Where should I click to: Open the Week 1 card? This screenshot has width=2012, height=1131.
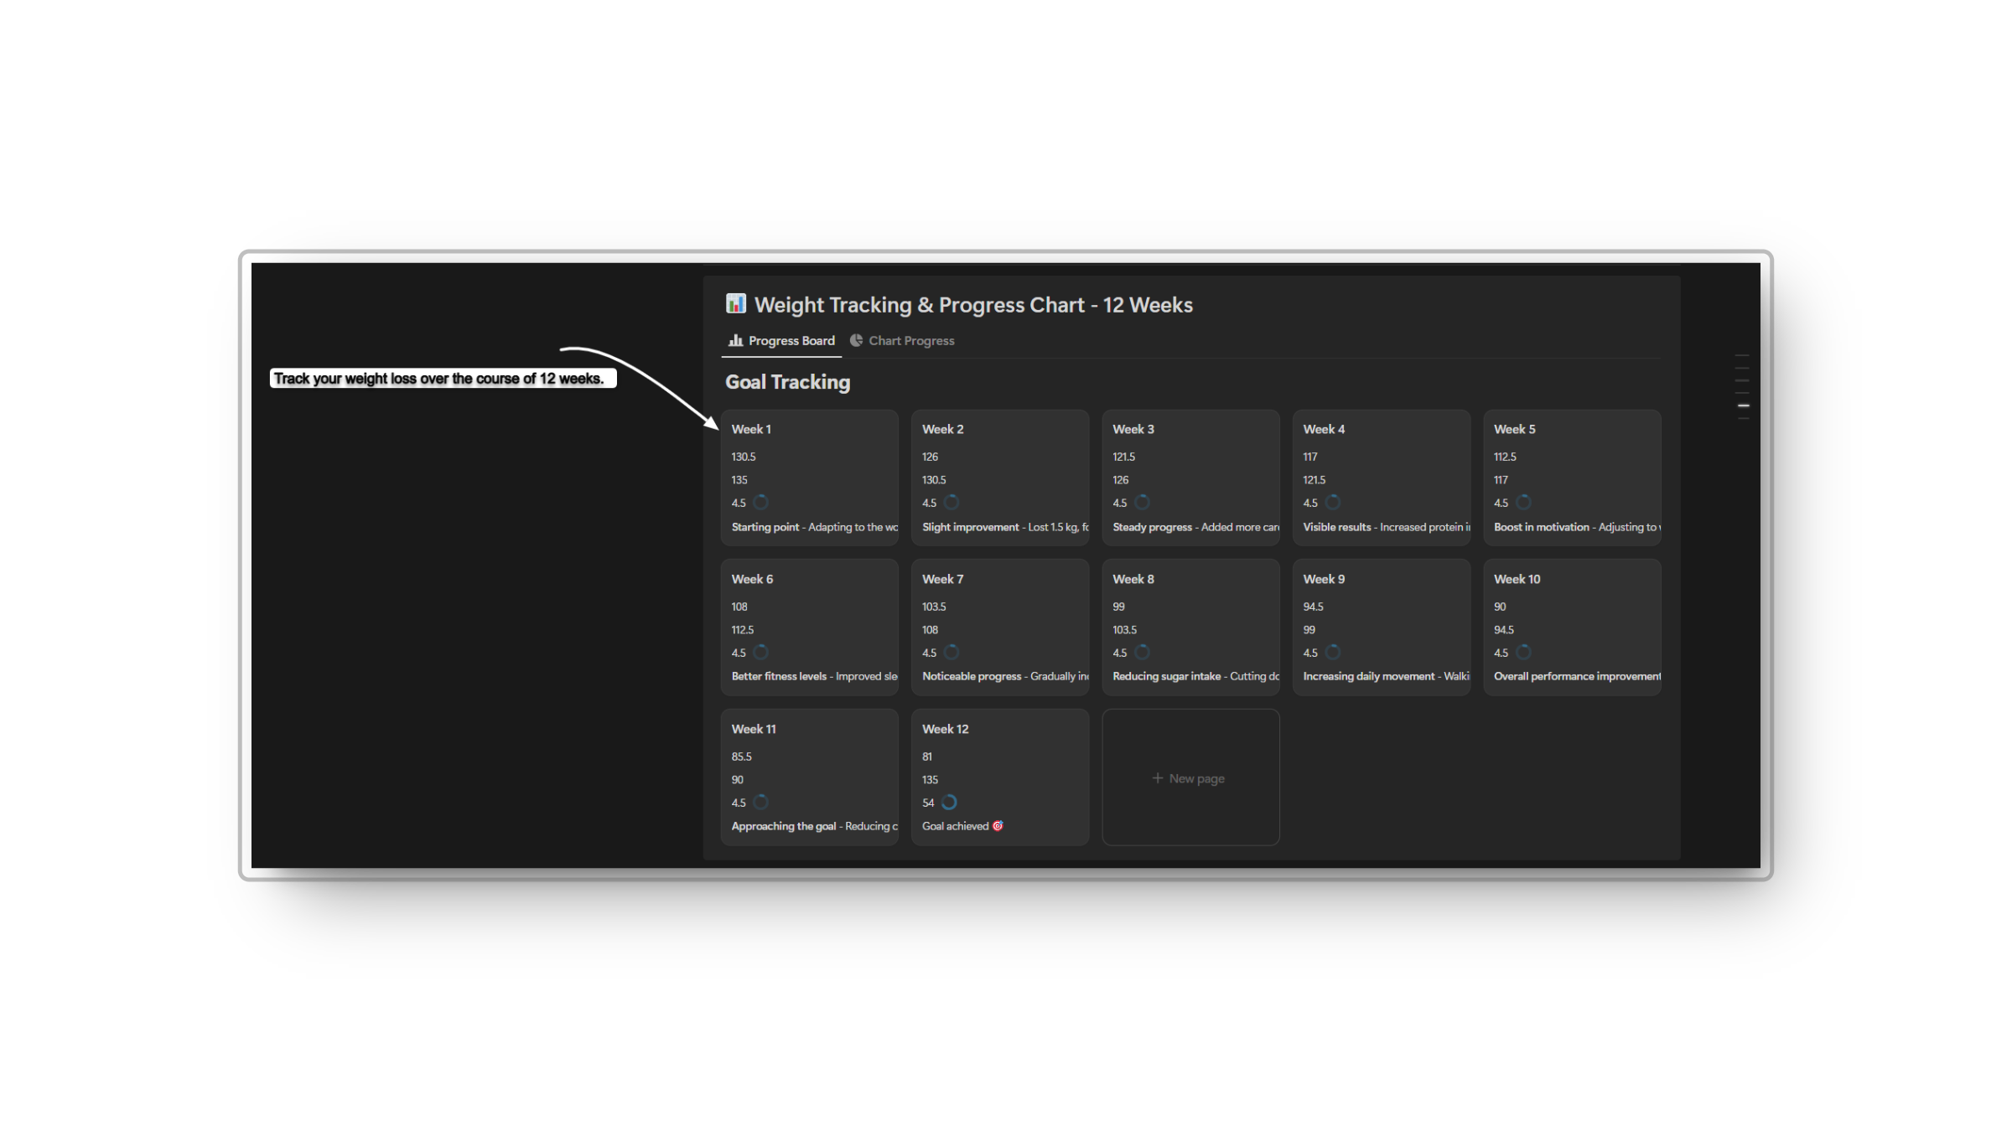(x=809, y=478)
